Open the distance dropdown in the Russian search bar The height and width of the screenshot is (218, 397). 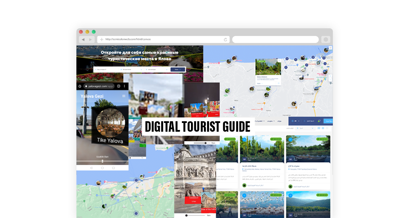coord(131,70)
